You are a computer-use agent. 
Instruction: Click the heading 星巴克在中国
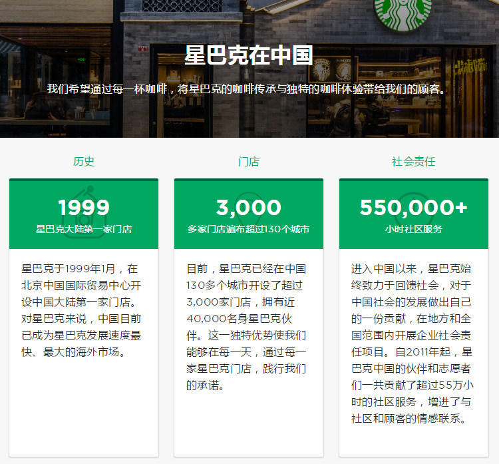249,55
